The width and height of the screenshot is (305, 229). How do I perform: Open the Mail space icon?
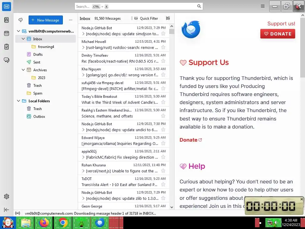tap(7, 7)
